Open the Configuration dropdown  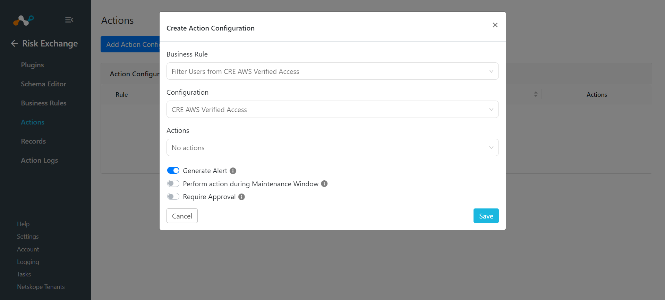click(332, 109)
